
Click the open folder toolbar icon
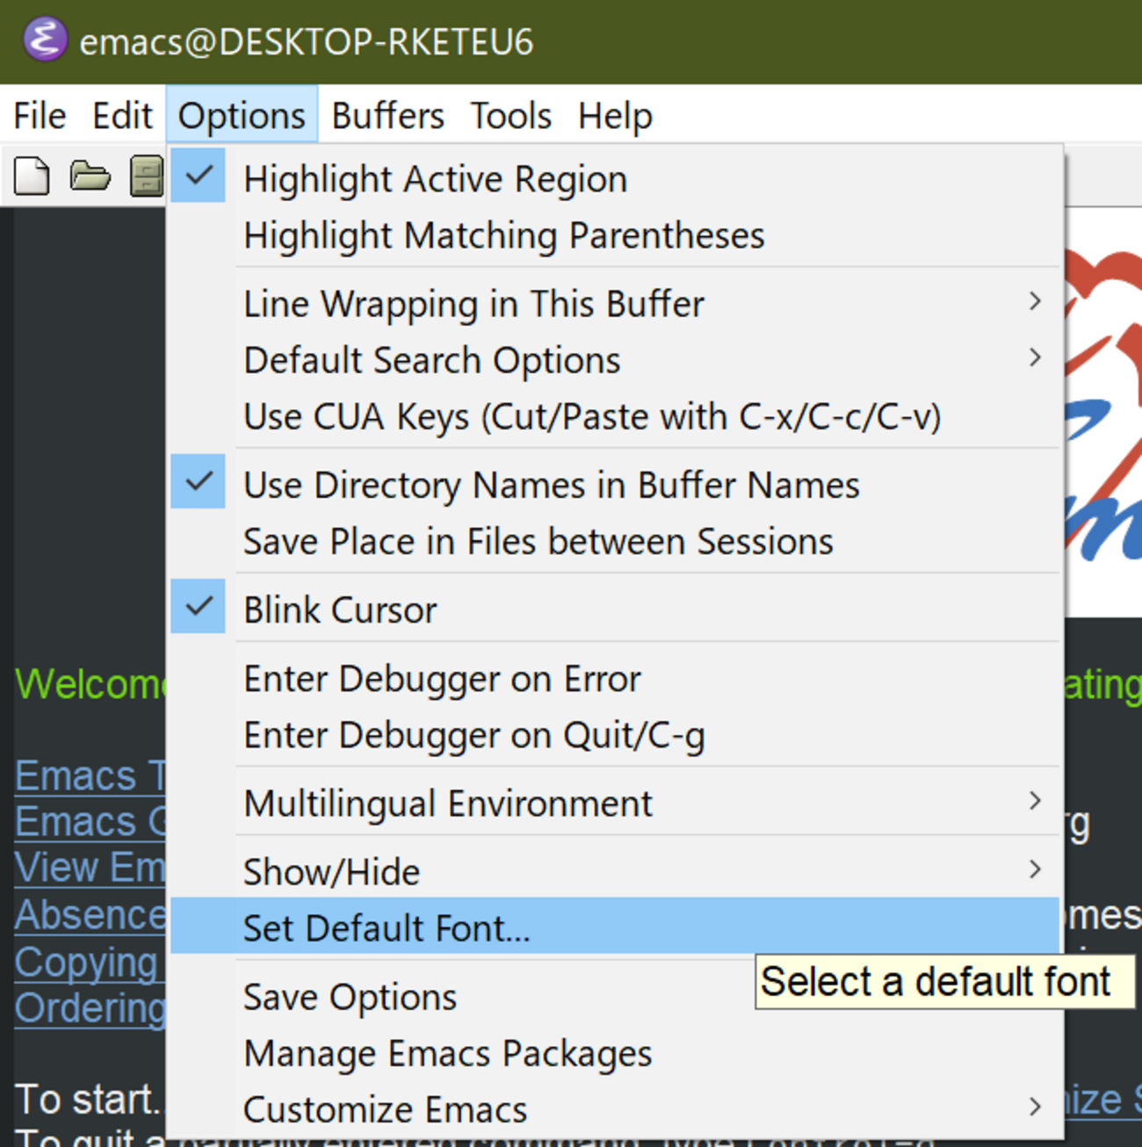tap(90, 176)
